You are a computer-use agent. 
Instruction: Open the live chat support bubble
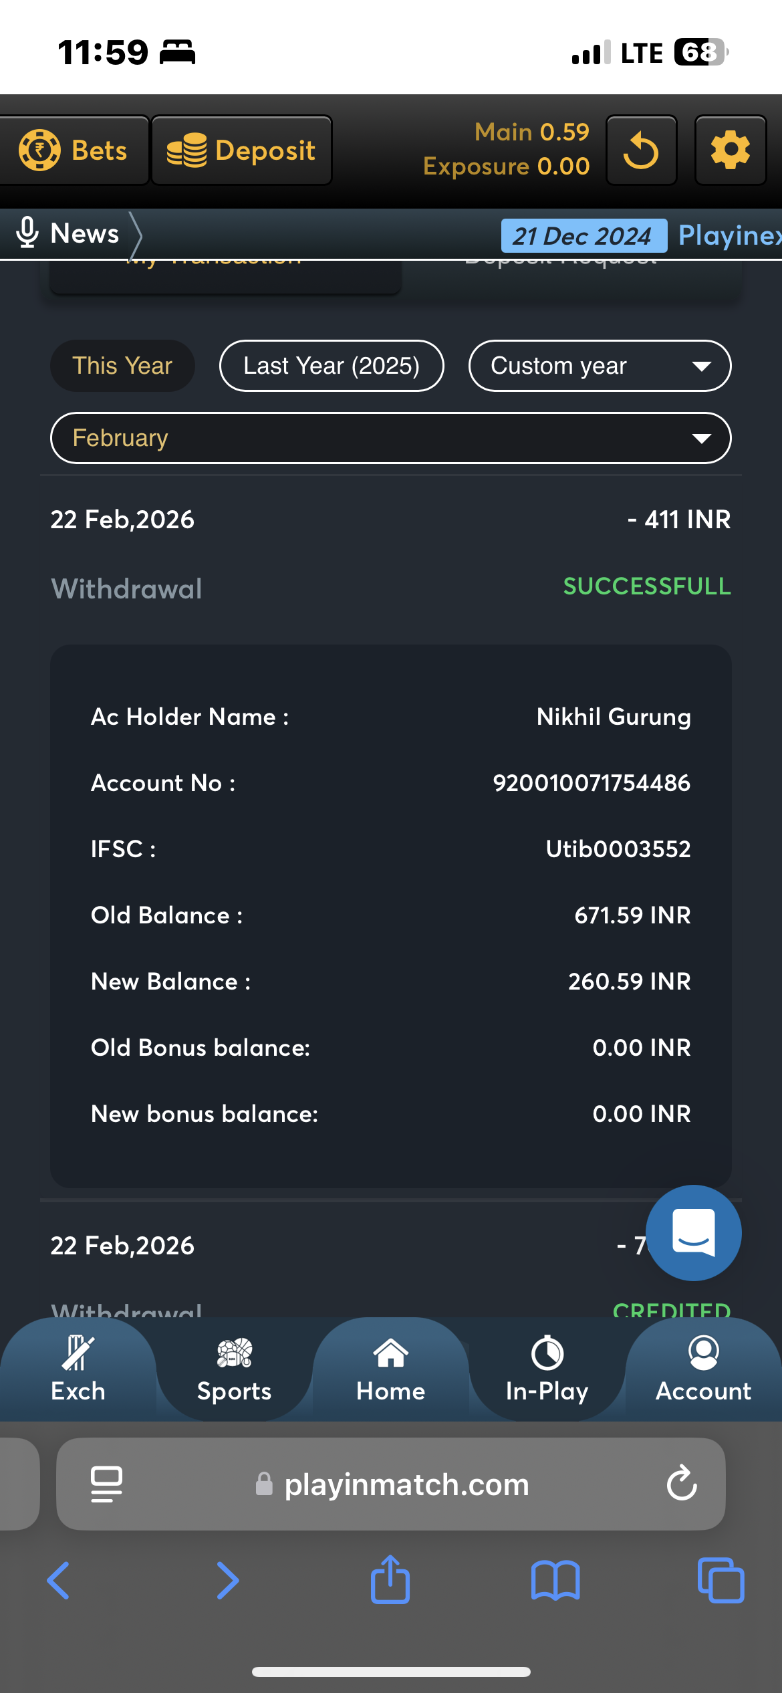click(693, 1233)
